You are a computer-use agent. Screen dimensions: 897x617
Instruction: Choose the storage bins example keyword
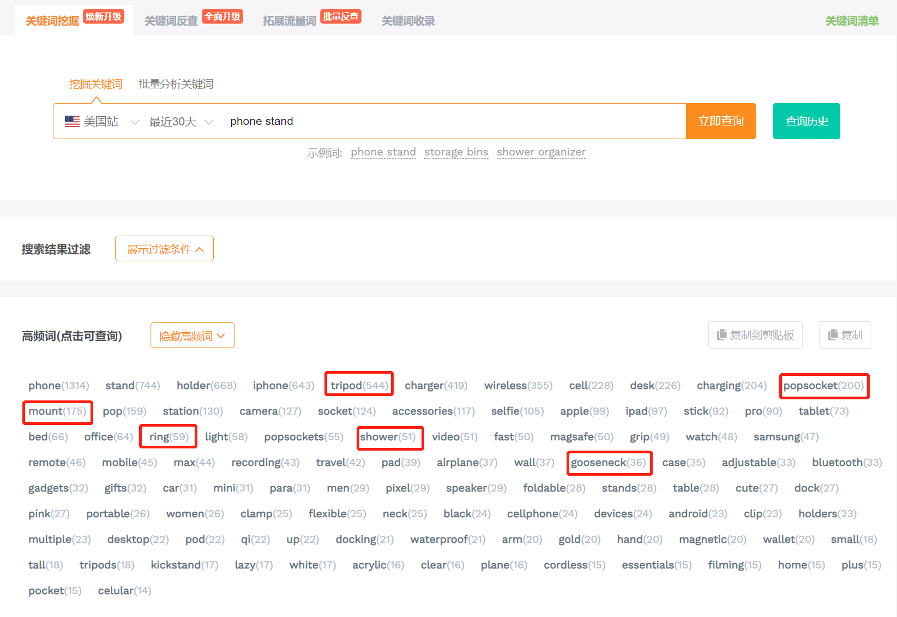click(456, 152)
